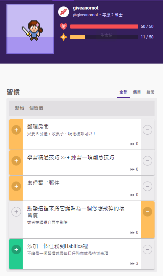Click minus button on 學習精通技巧 habit

coord(147,161)
